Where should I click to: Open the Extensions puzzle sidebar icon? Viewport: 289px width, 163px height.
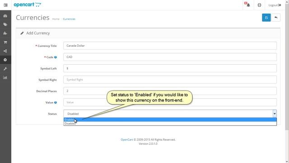pos(5,33)
